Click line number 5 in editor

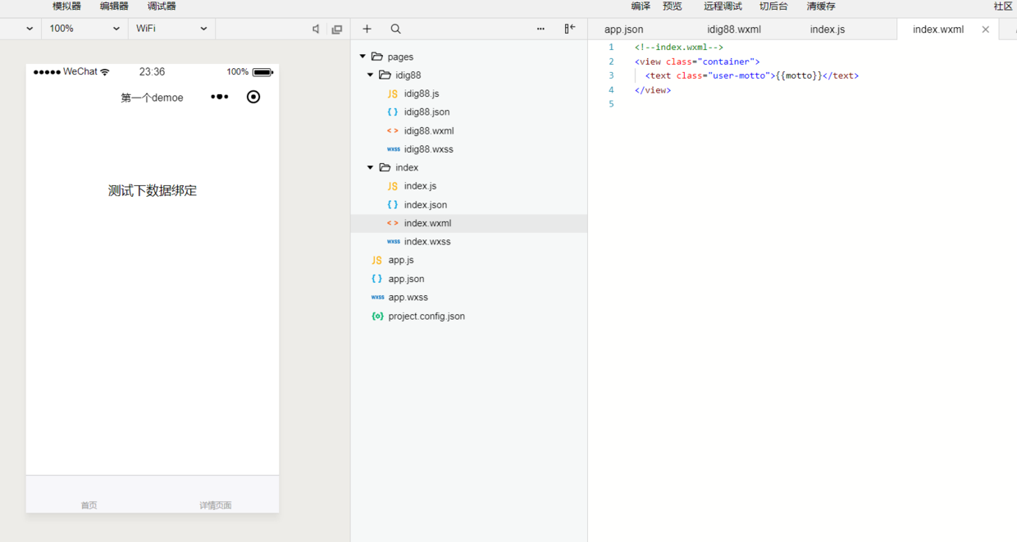[x=611, y=104]
